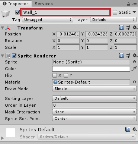Select the Rotation Y field

coord(97,41)
